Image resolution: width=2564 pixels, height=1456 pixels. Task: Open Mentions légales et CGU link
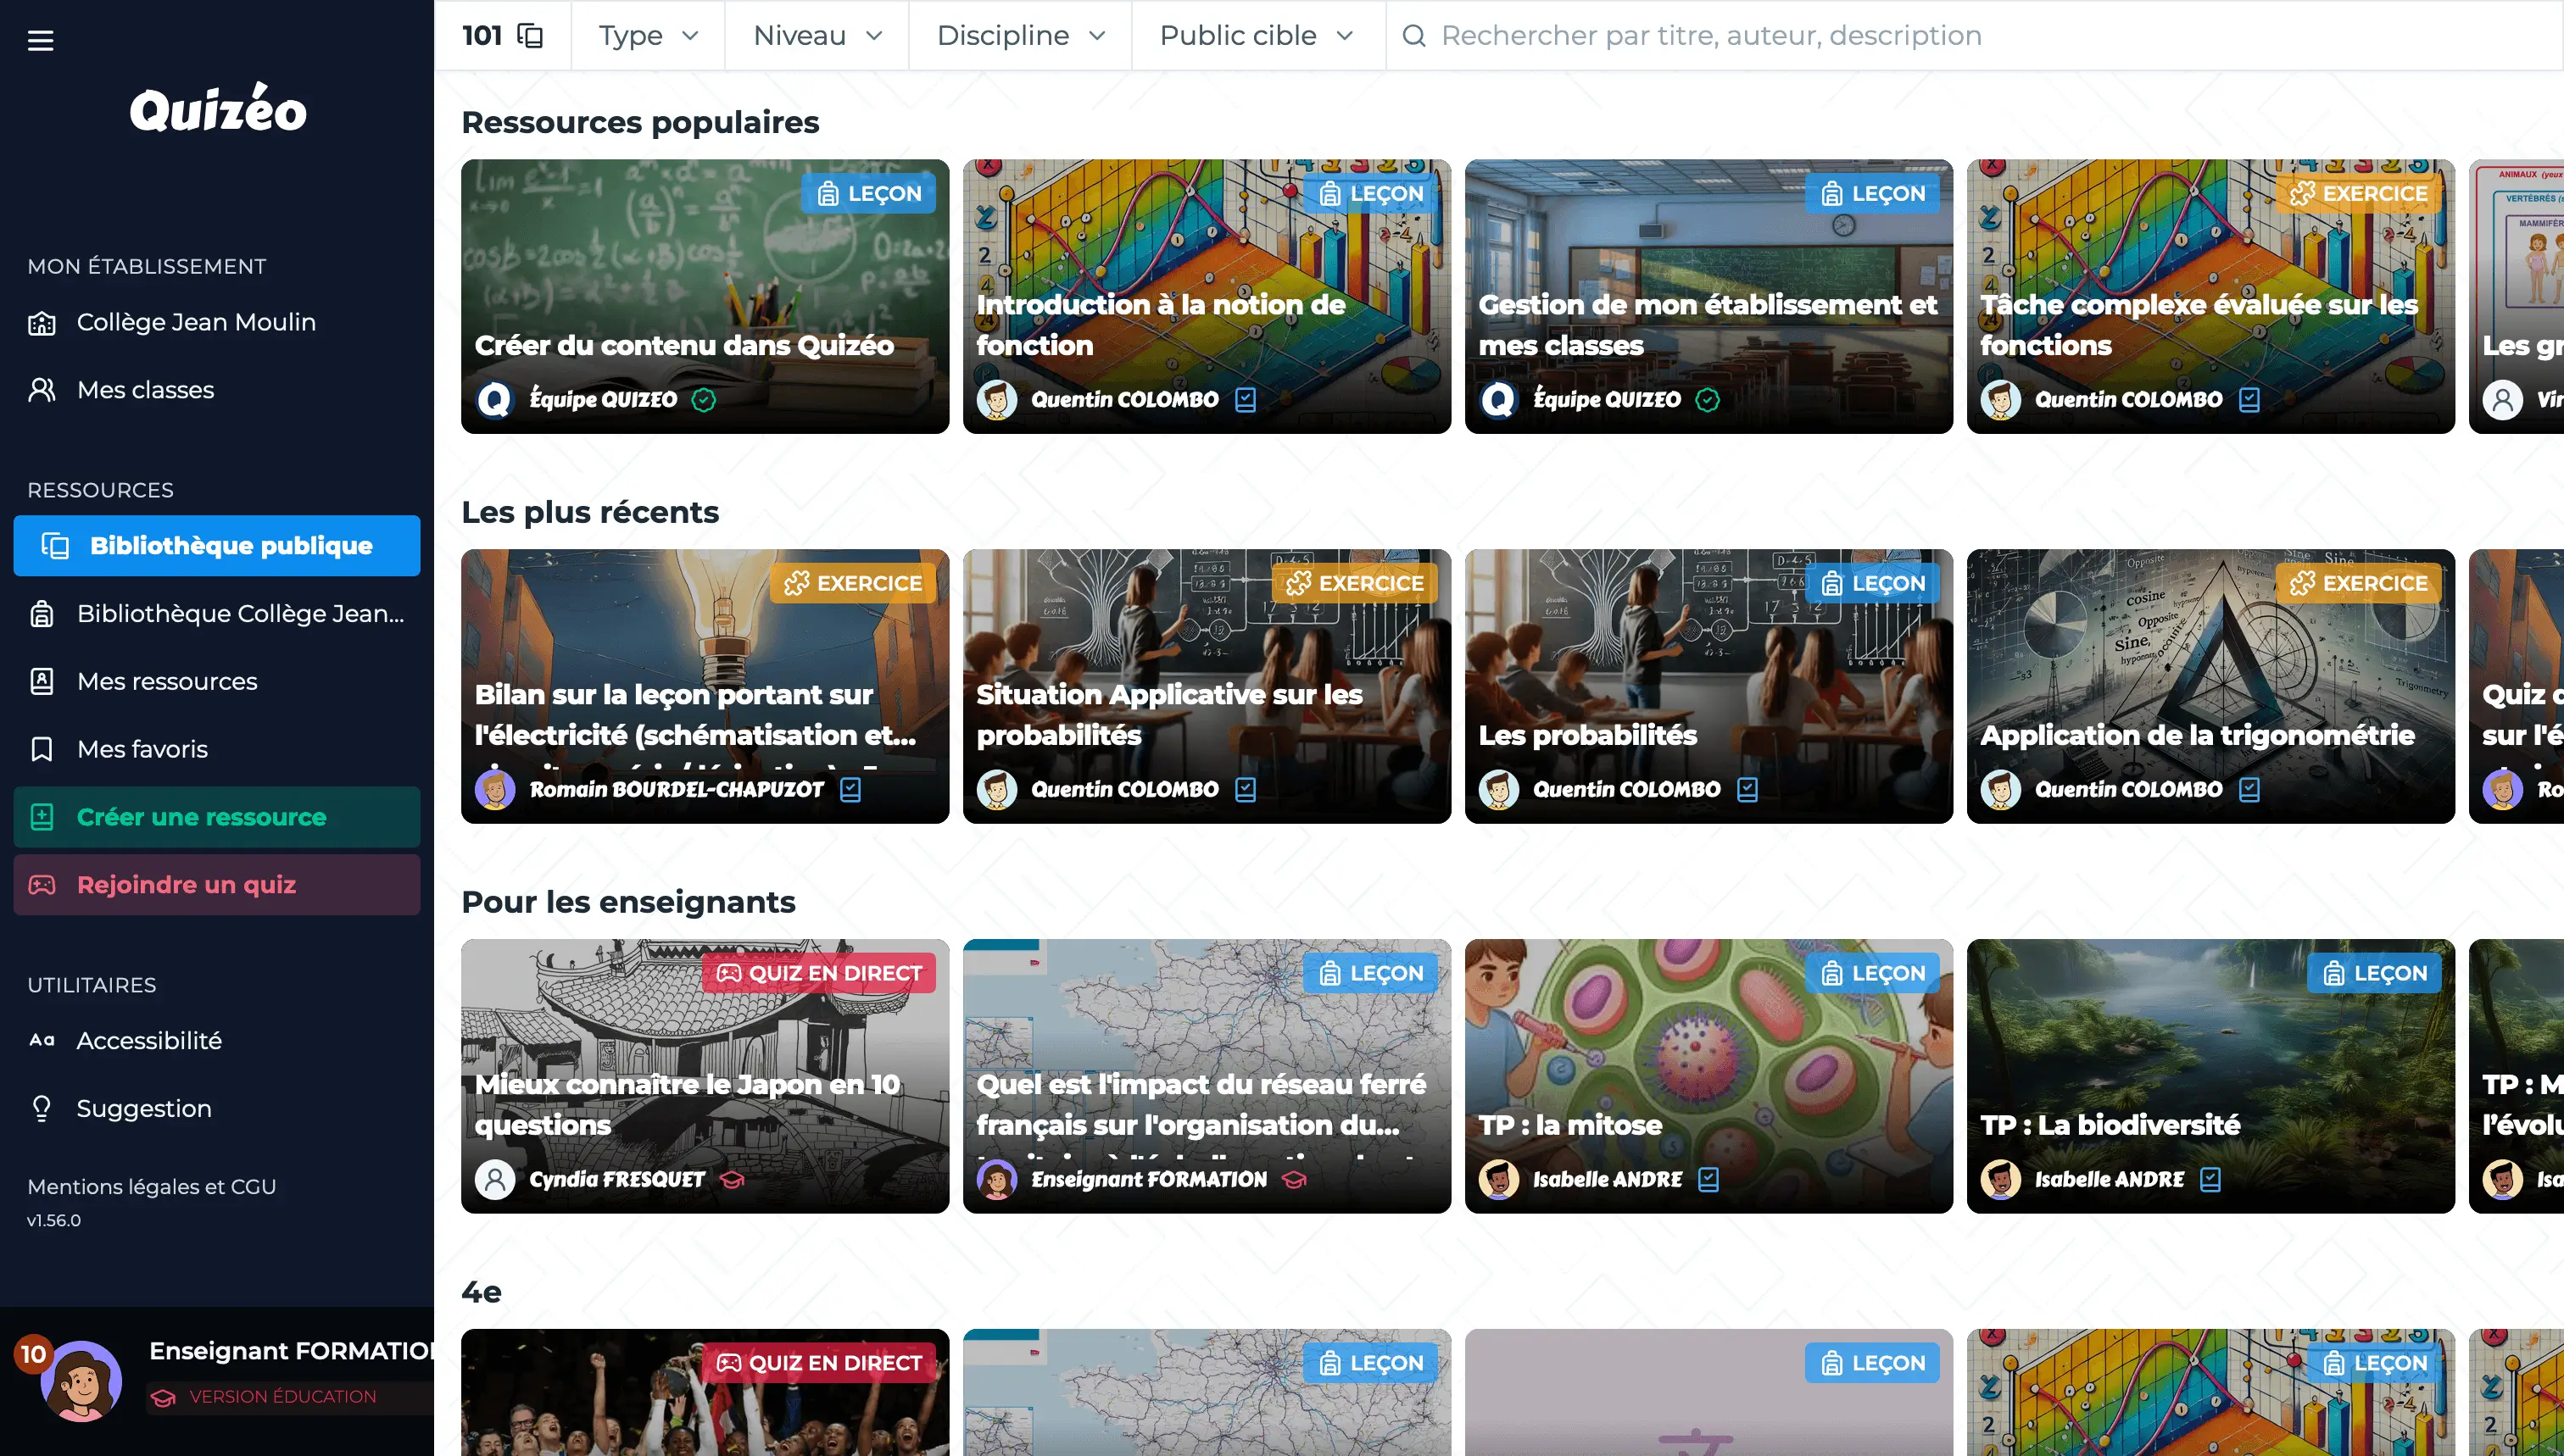click(x=152, y=1187)
